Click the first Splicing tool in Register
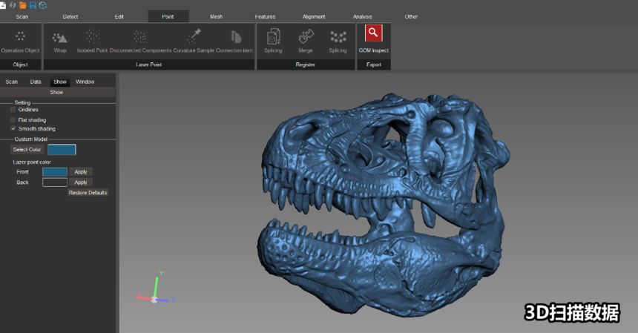 (x=273, y=42)
